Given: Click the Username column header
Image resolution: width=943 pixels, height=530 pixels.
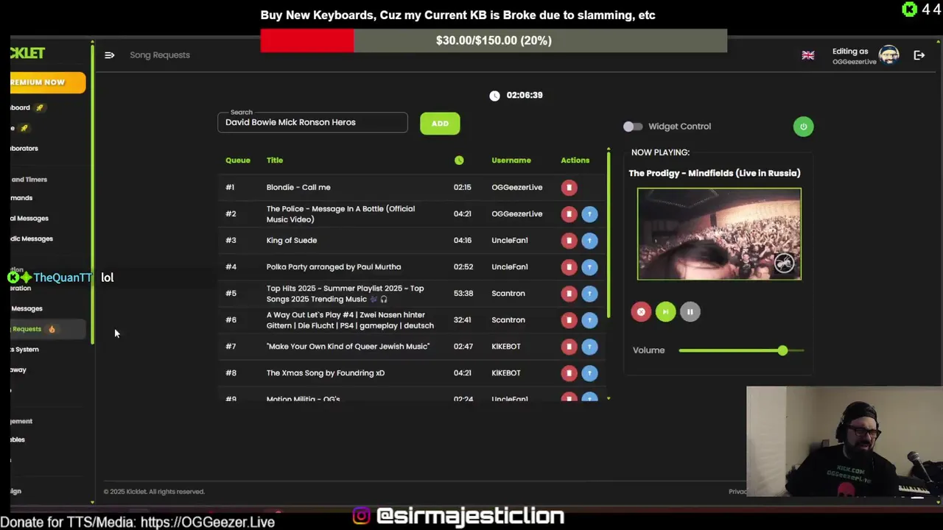Looking at the screenshot, I should [511, 160].
